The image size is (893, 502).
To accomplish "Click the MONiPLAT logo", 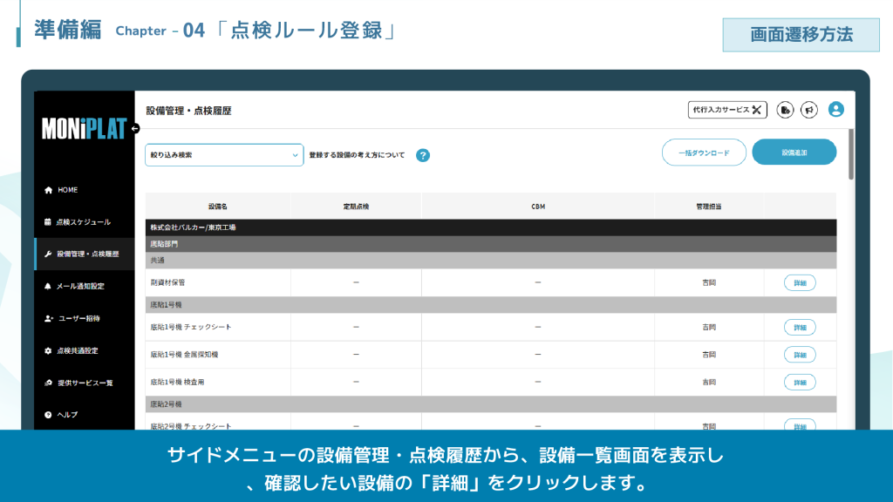I will [84, 129].
